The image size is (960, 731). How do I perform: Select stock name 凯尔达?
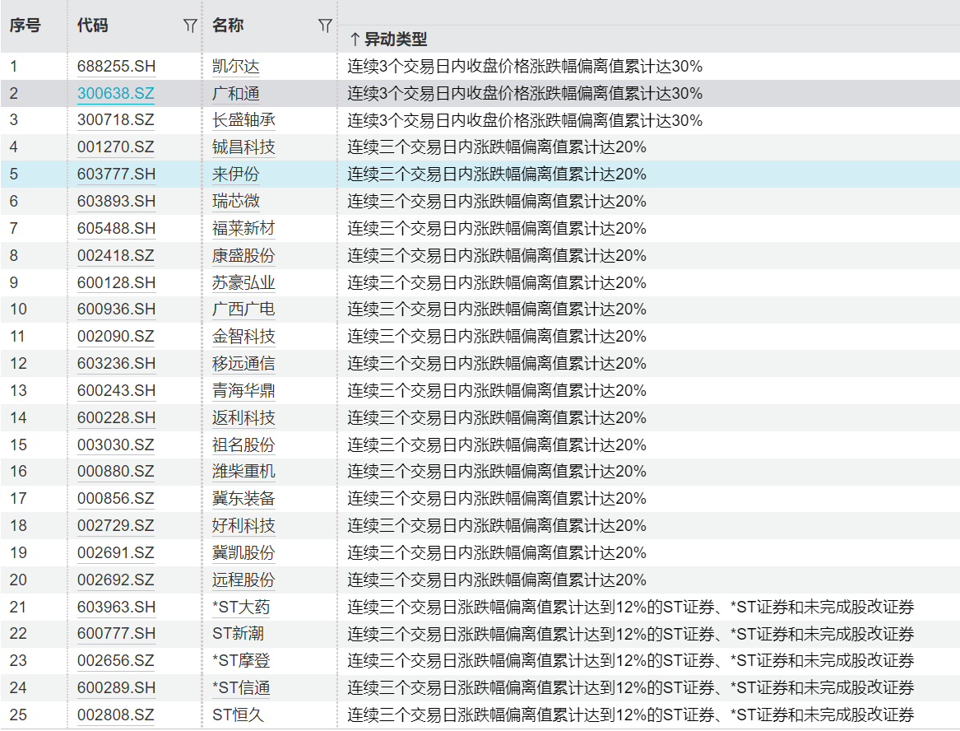(236, 66)
